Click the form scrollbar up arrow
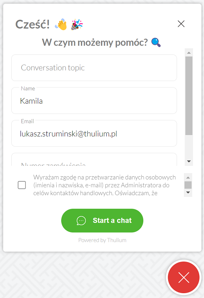204x298 pixels. point(189,53)
